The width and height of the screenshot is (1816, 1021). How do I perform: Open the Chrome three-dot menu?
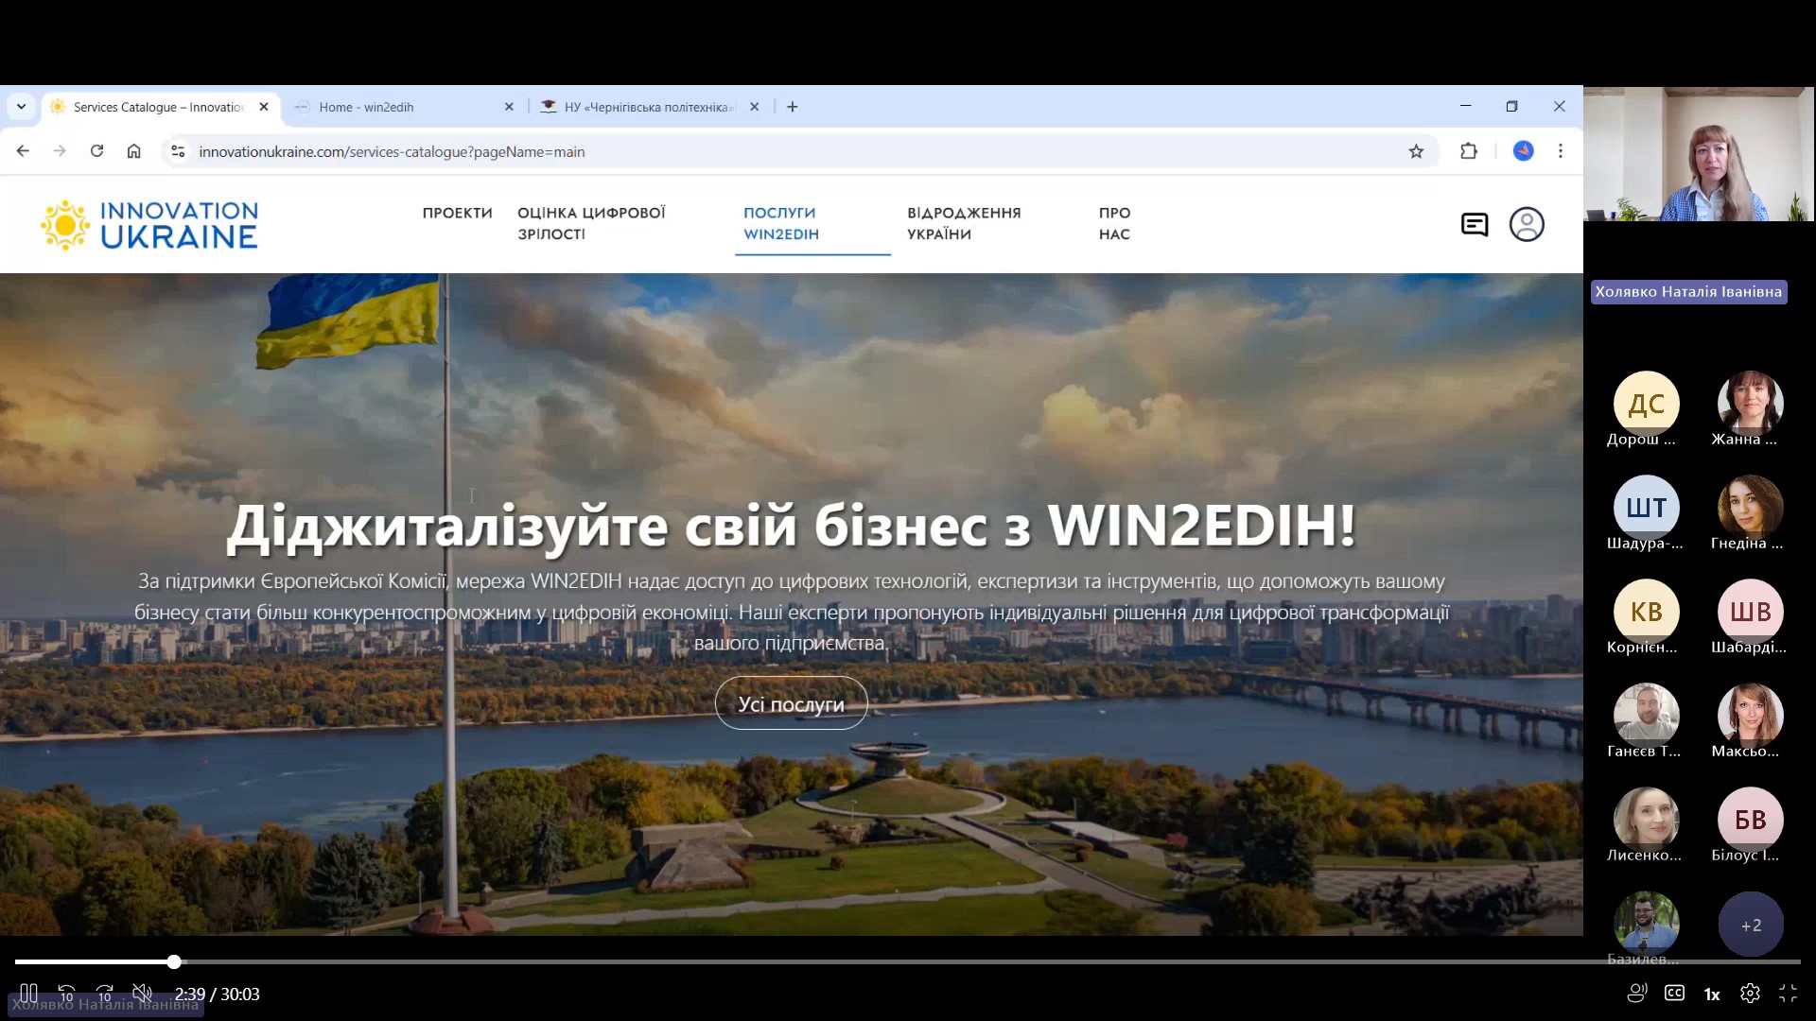tap(1561, 151)
